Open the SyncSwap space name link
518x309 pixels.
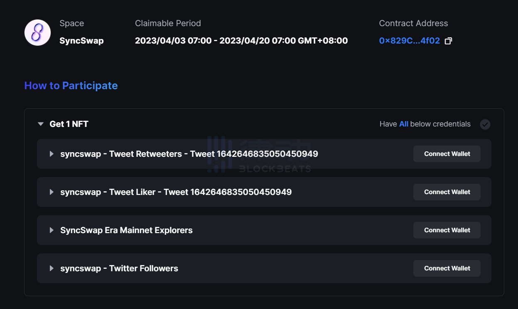(81, 41)
